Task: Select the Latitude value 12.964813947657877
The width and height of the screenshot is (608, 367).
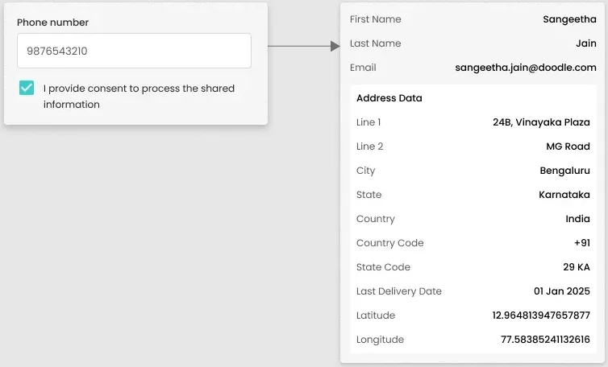Action: point(541,315)
